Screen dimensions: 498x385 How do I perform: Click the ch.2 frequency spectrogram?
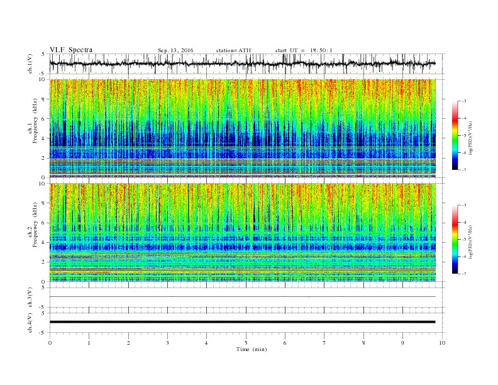pos(243,233)
